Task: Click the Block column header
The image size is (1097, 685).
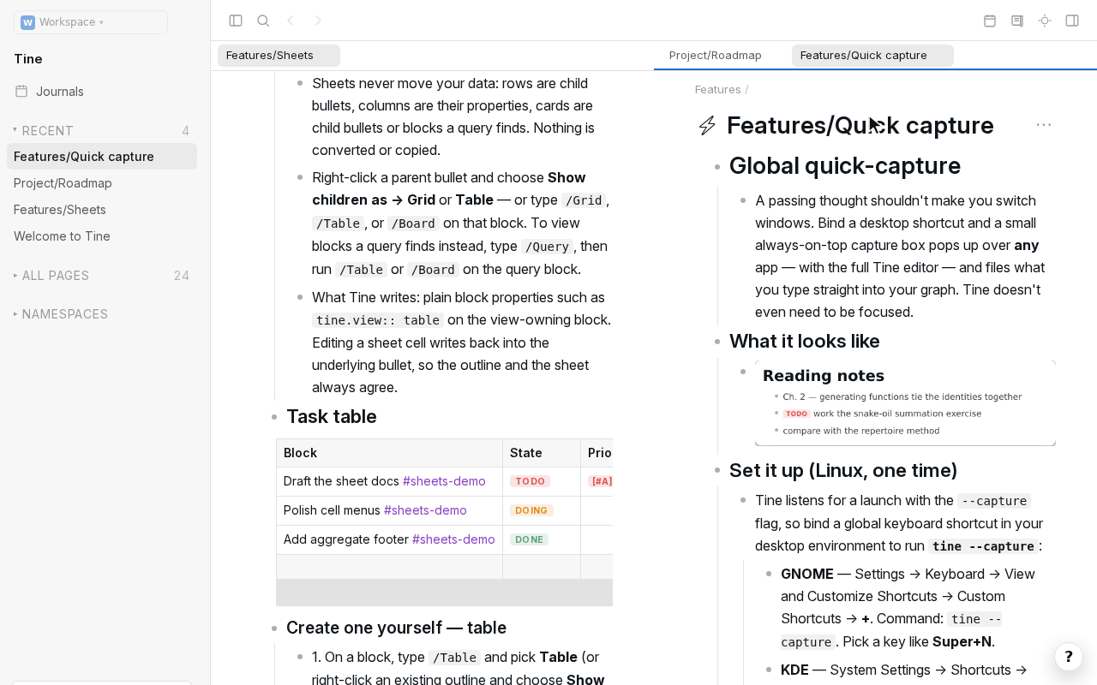Action: (389, 453)
